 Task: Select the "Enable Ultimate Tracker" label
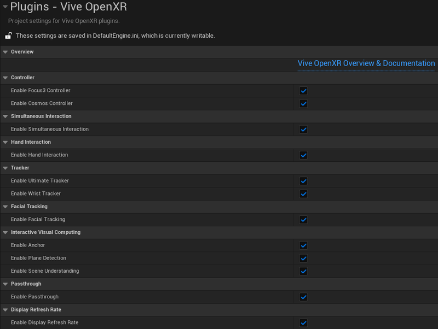[39, 181]
